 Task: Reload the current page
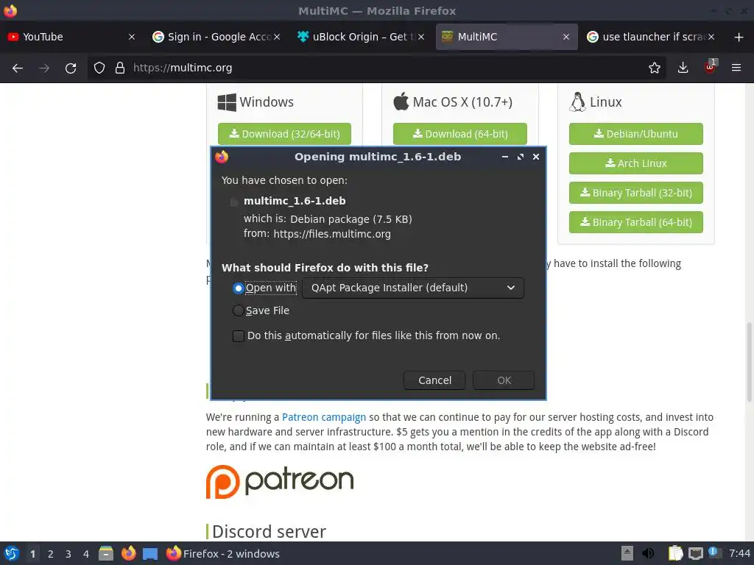[x=71, y=68]
